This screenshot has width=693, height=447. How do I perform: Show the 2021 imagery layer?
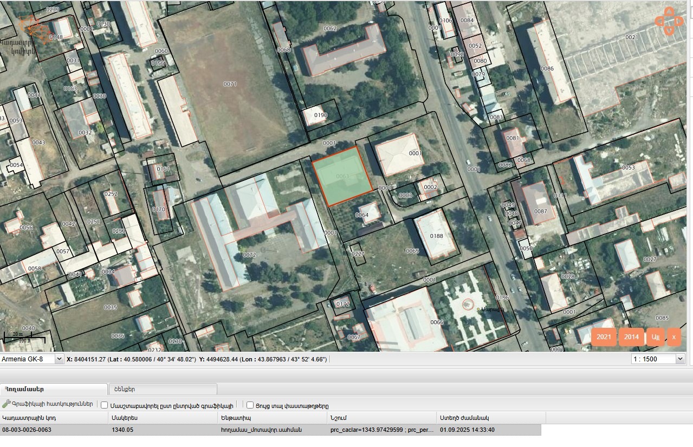coord(604,337)
